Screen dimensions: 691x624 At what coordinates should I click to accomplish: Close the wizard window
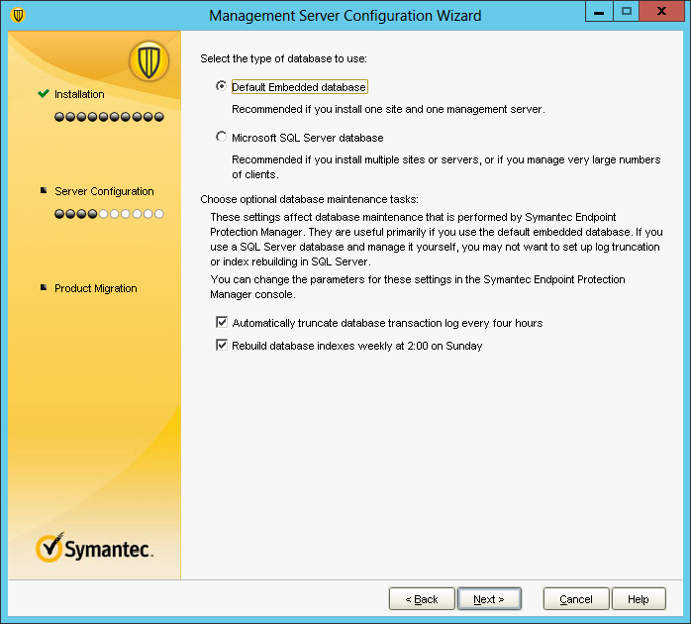661,11
